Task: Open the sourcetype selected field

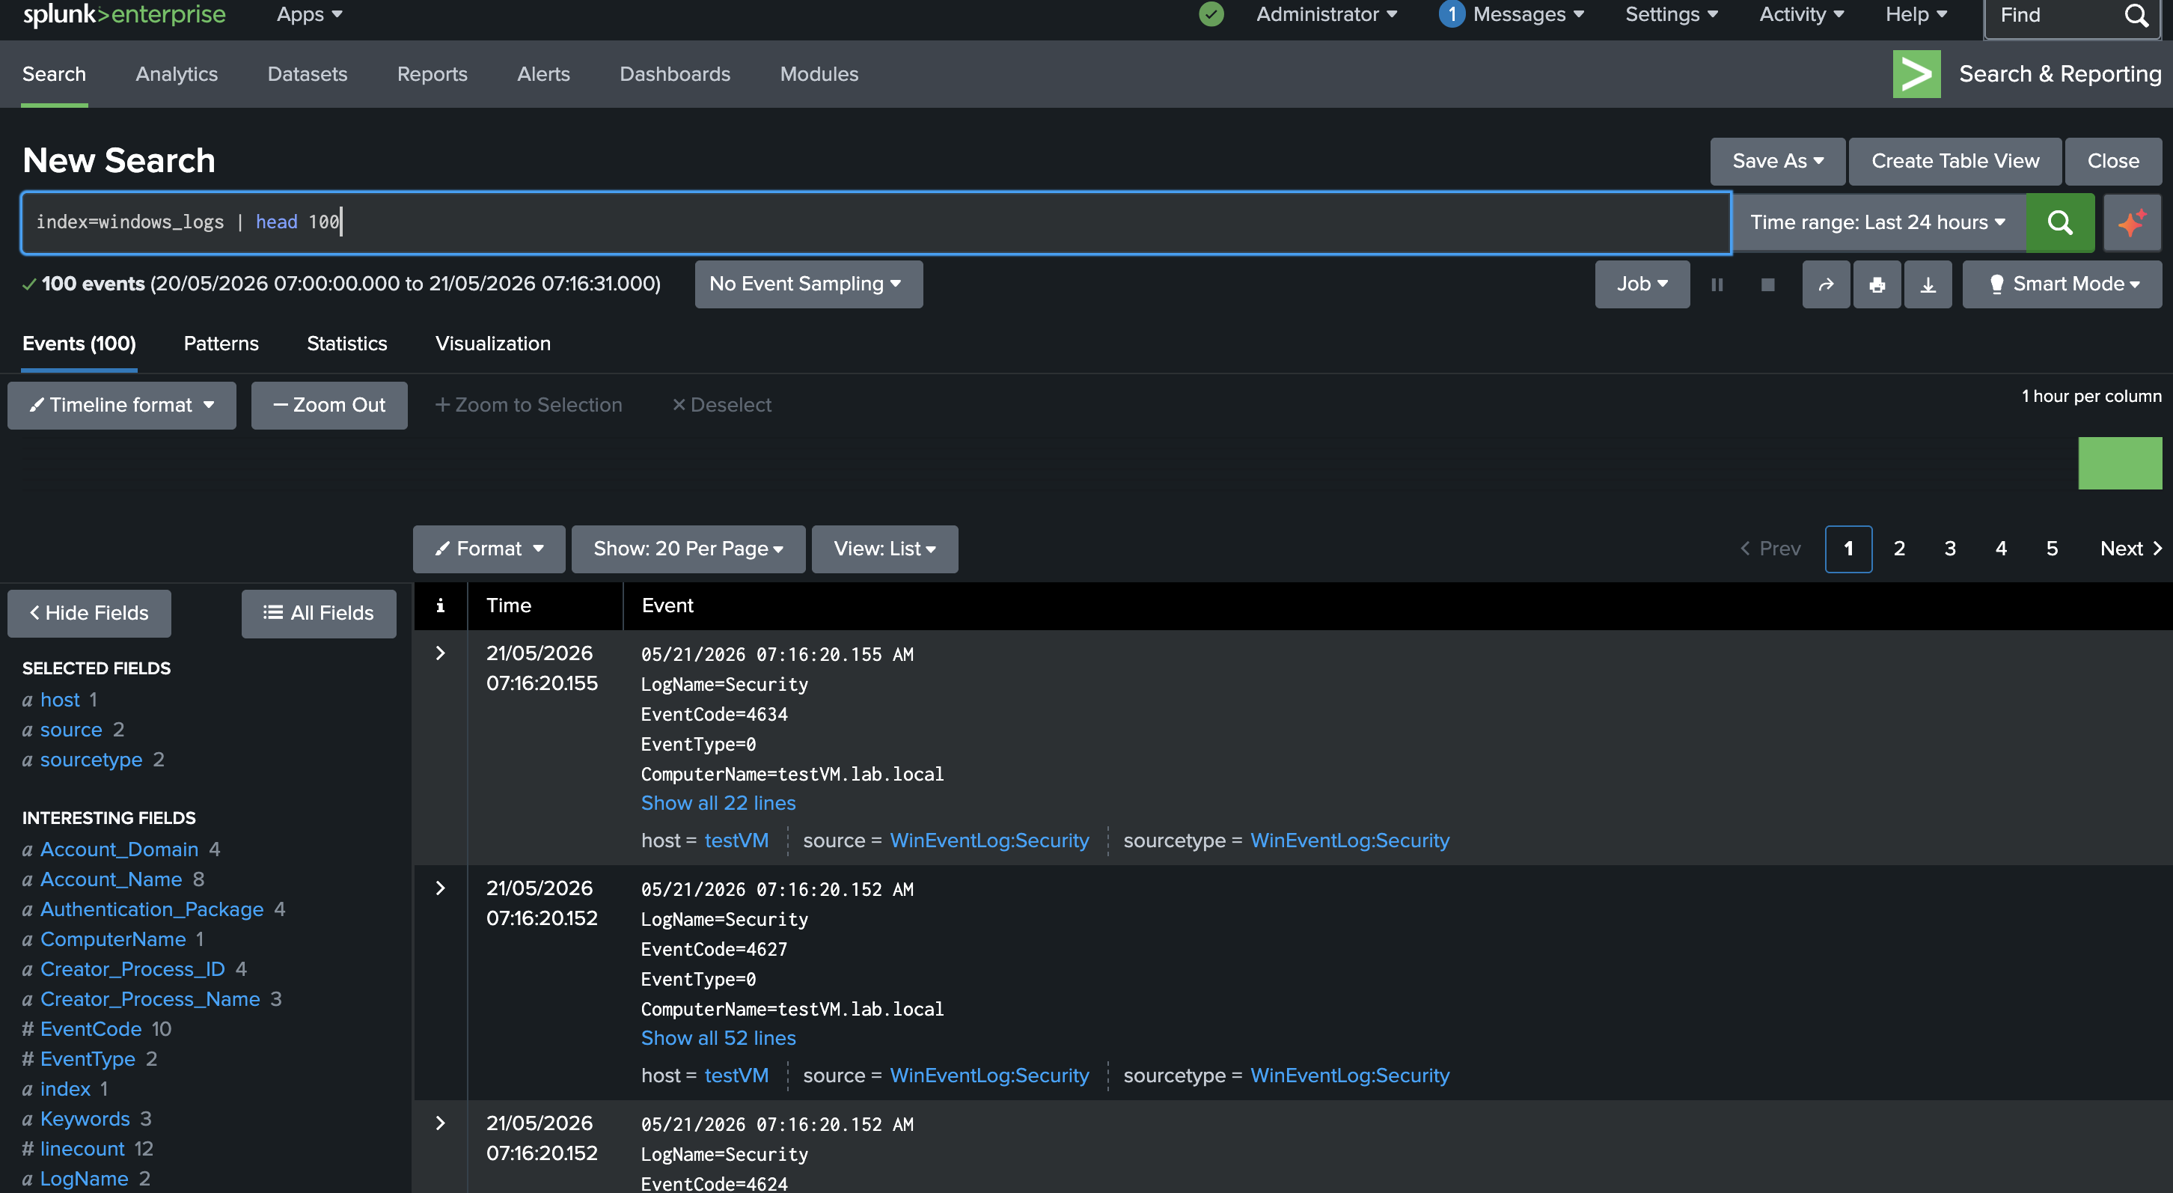Action: (91, 760)
